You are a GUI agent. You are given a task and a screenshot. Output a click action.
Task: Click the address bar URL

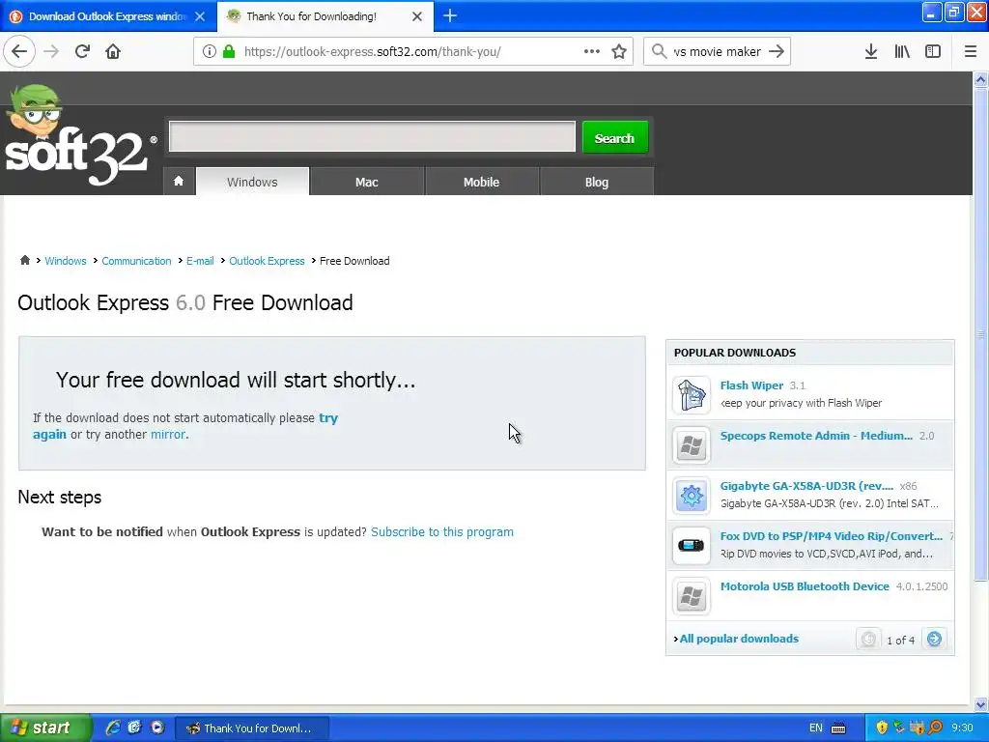point(372,52)
